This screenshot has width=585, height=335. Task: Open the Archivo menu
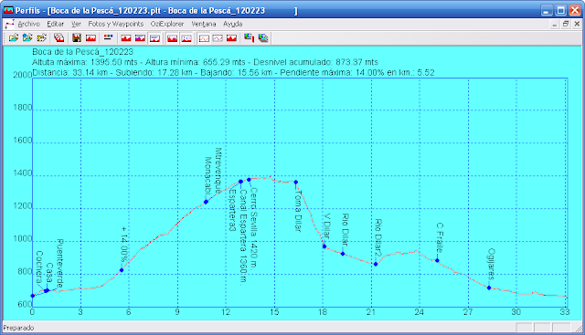click(28, 24)
